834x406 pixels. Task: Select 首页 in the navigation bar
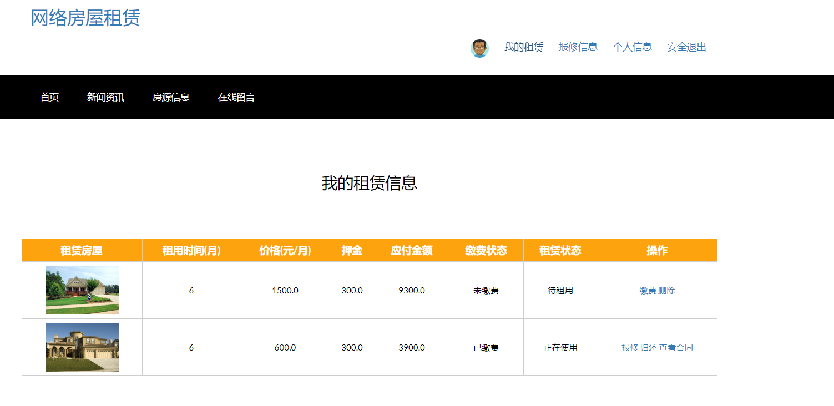tap(49, 97)
